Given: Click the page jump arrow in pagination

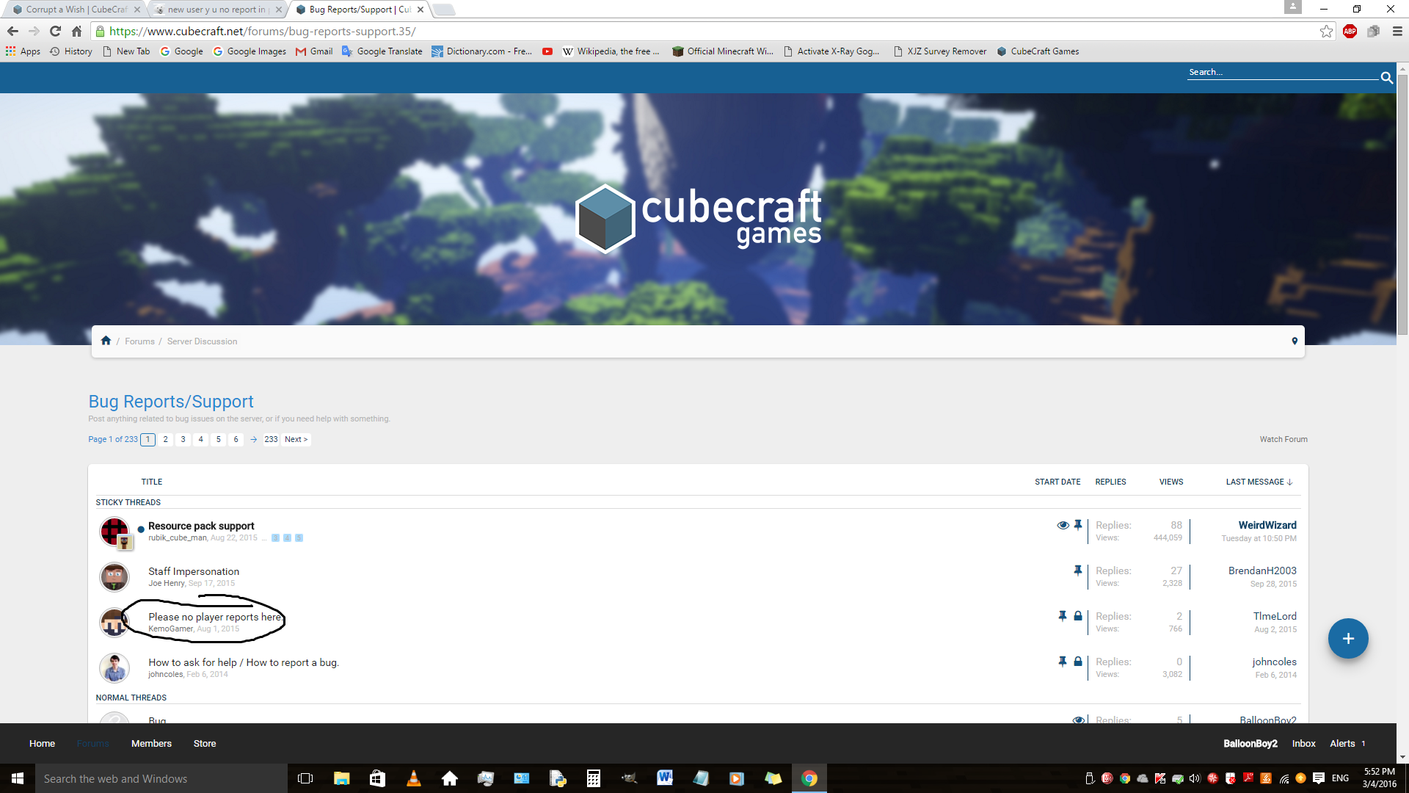Looking at the screenshot, I should point(253,439).
